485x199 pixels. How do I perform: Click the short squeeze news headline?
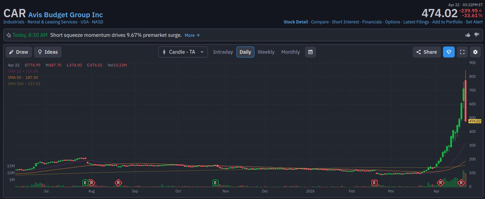[116, 35]
